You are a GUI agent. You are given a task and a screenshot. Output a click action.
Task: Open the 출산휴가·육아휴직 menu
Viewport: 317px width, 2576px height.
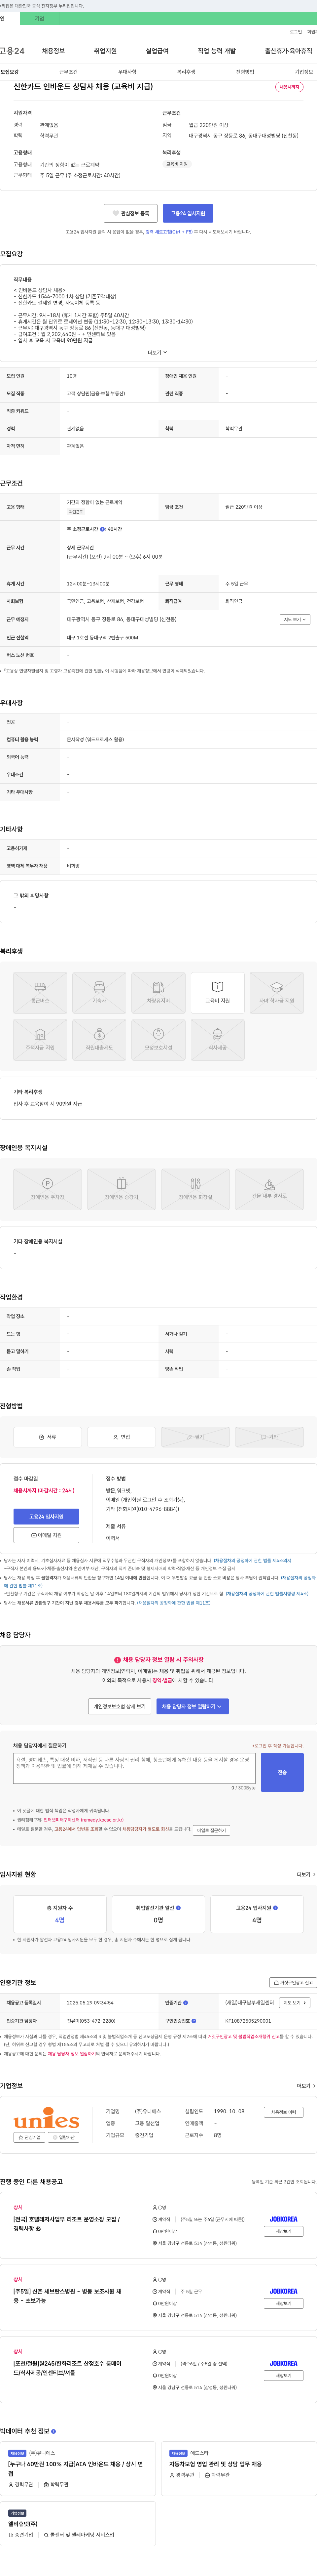288,51
